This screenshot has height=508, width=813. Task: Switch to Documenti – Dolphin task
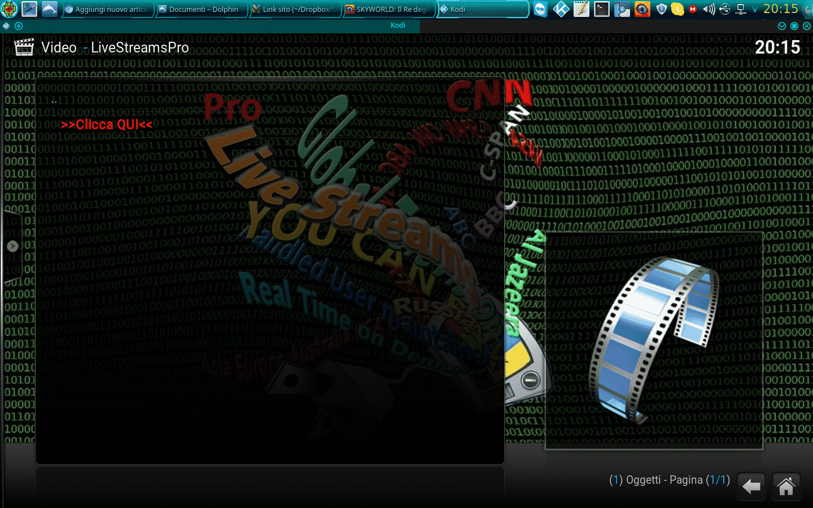(201, 9)
